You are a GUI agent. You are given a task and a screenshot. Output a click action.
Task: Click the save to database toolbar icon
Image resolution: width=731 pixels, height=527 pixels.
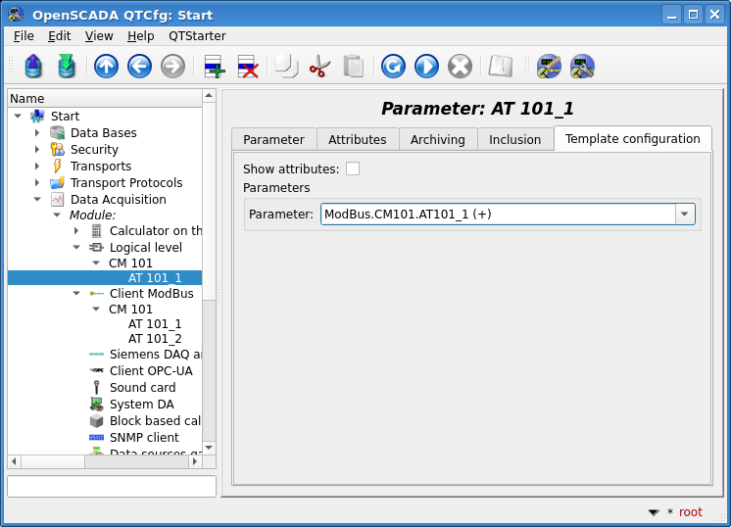(67, 67)
